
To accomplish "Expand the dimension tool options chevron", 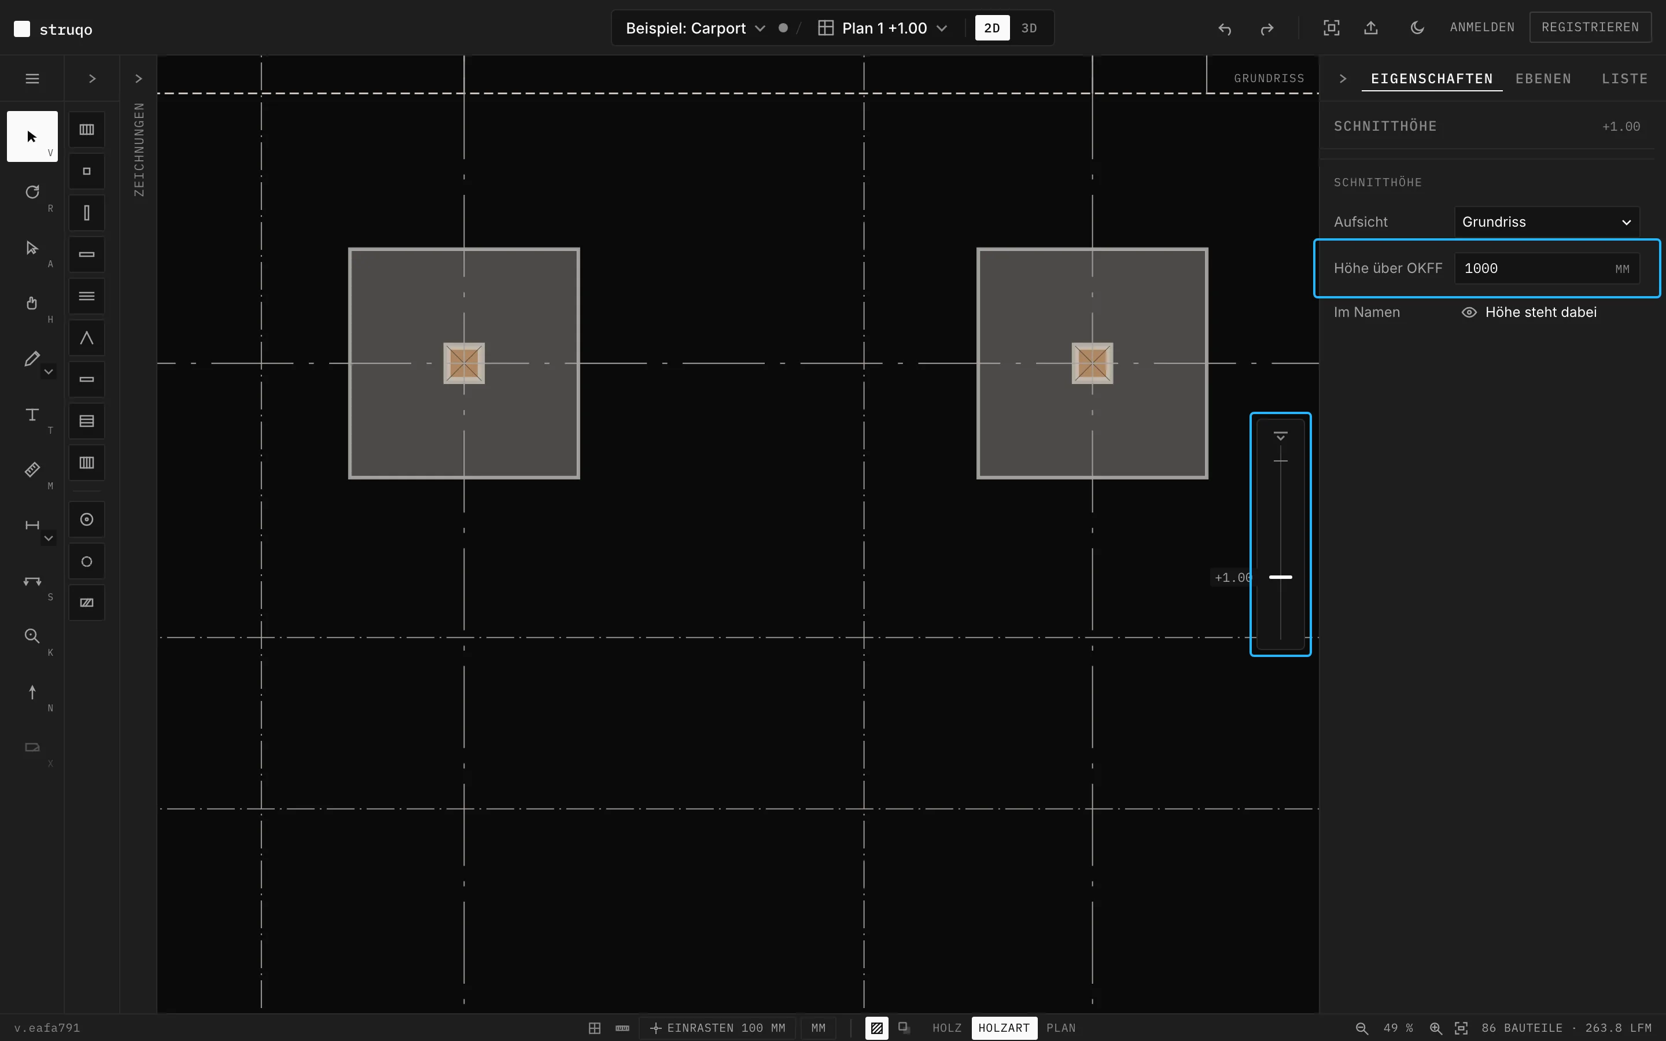I will [x=49, y=538].
